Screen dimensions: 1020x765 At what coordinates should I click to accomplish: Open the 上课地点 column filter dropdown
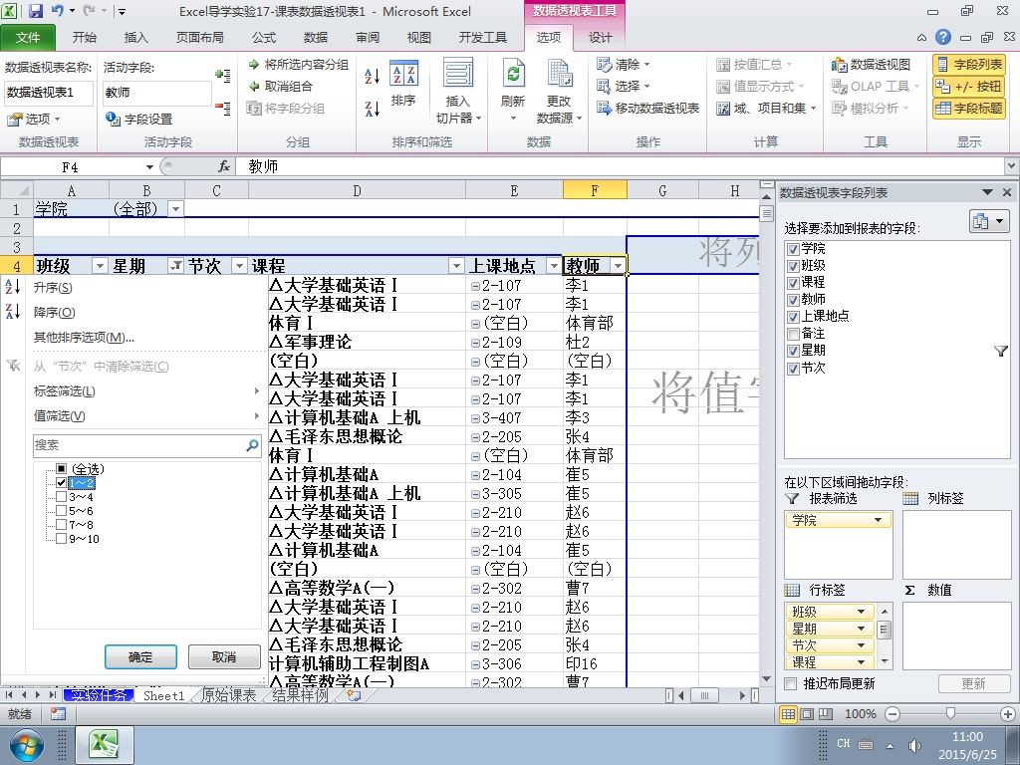pos(554,265)
